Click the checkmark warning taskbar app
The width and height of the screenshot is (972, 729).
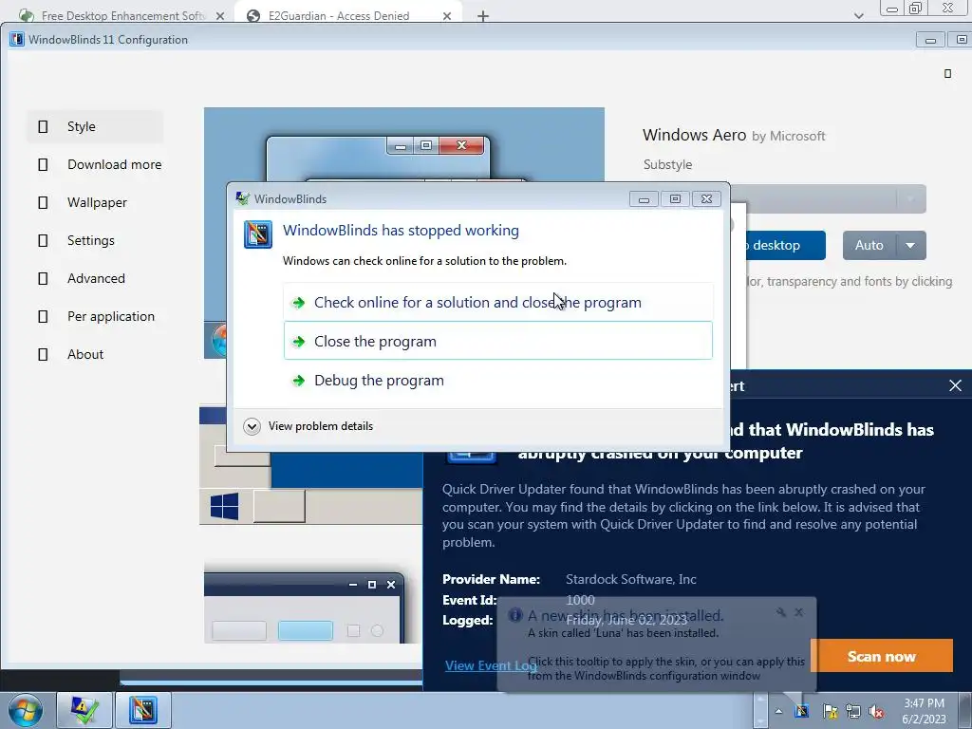click(x=84, y=710)
